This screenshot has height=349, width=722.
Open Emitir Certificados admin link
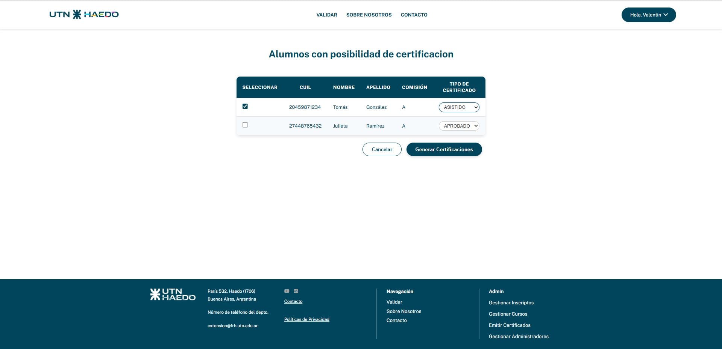click(x=510, y=325)
